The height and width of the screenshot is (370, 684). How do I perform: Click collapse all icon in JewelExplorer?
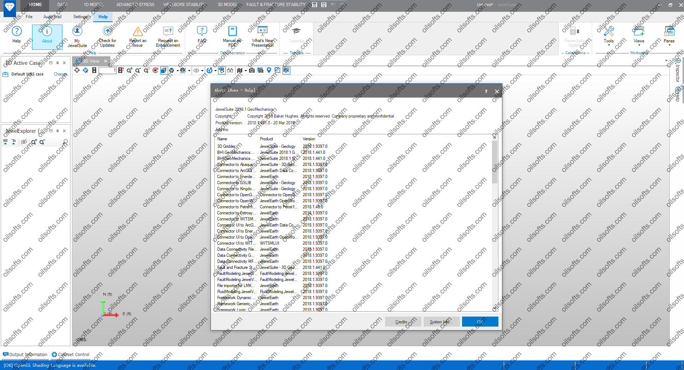pos(5,142)
